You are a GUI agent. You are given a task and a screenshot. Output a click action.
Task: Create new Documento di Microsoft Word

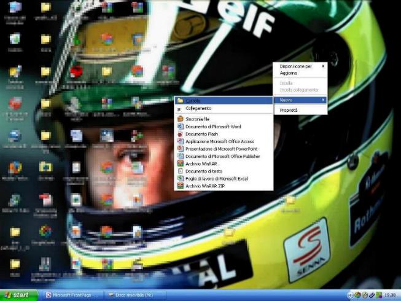click(x=224, y=127)
